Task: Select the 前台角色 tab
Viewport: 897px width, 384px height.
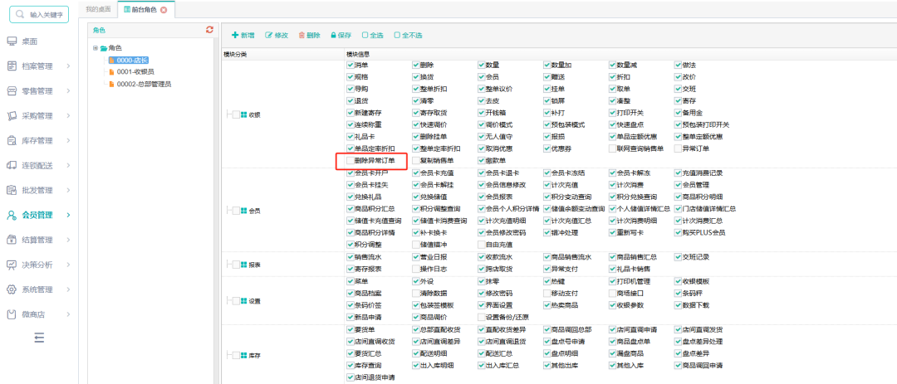Action: tap(145, 10)
